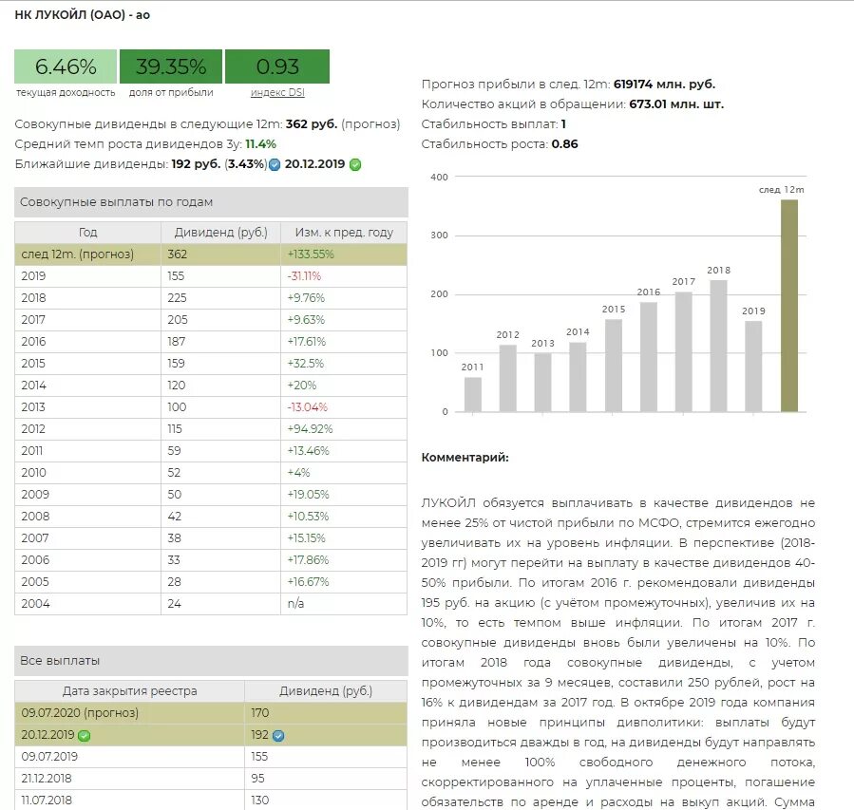
Task: Click the 0.93 DSI index box
Action: (277, 66)
